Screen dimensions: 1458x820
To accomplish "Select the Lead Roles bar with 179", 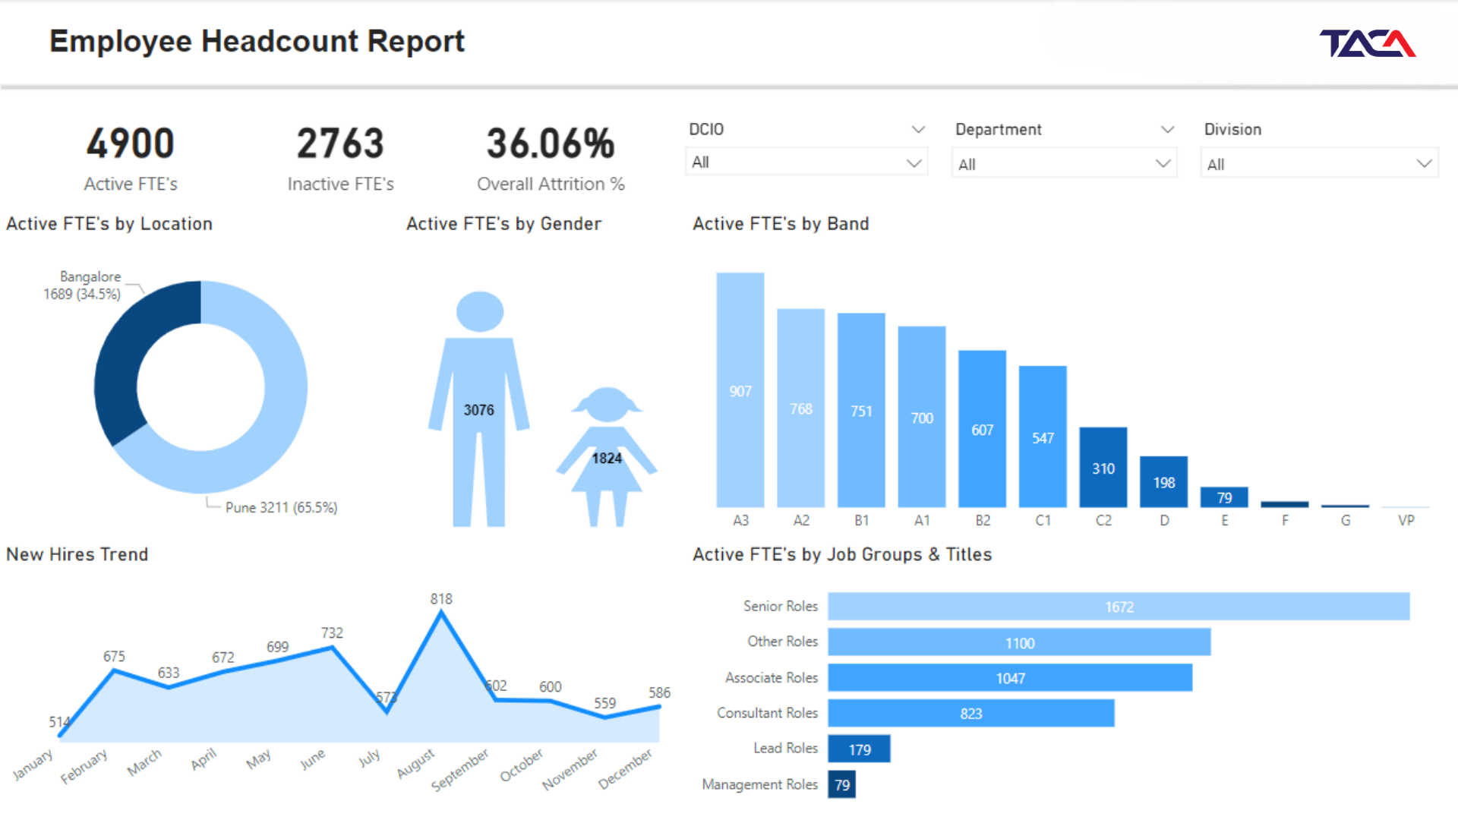I will click(x=859, y=749).
